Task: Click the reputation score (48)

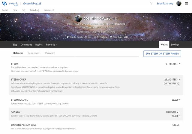Action: coord(114,19)
